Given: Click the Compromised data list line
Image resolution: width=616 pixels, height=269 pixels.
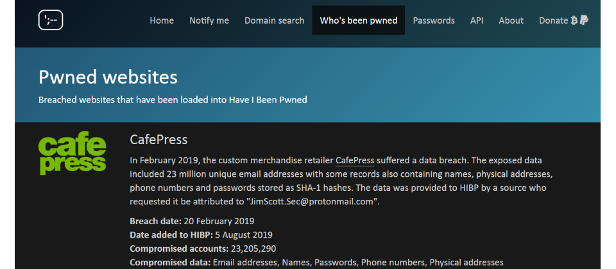Looking at the screenshot, I should pos(316,263).
